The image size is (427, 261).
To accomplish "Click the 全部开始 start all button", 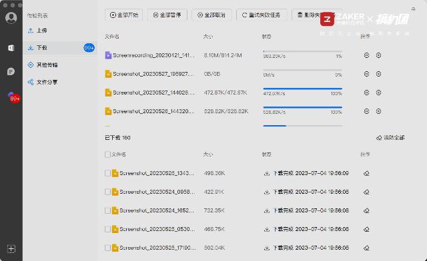I will (x=124, y=15).
